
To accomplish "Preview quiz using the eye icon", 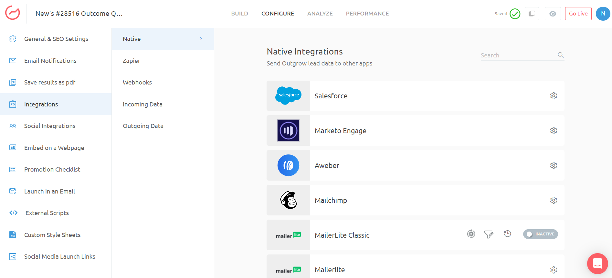I will (x=553, y=14).
